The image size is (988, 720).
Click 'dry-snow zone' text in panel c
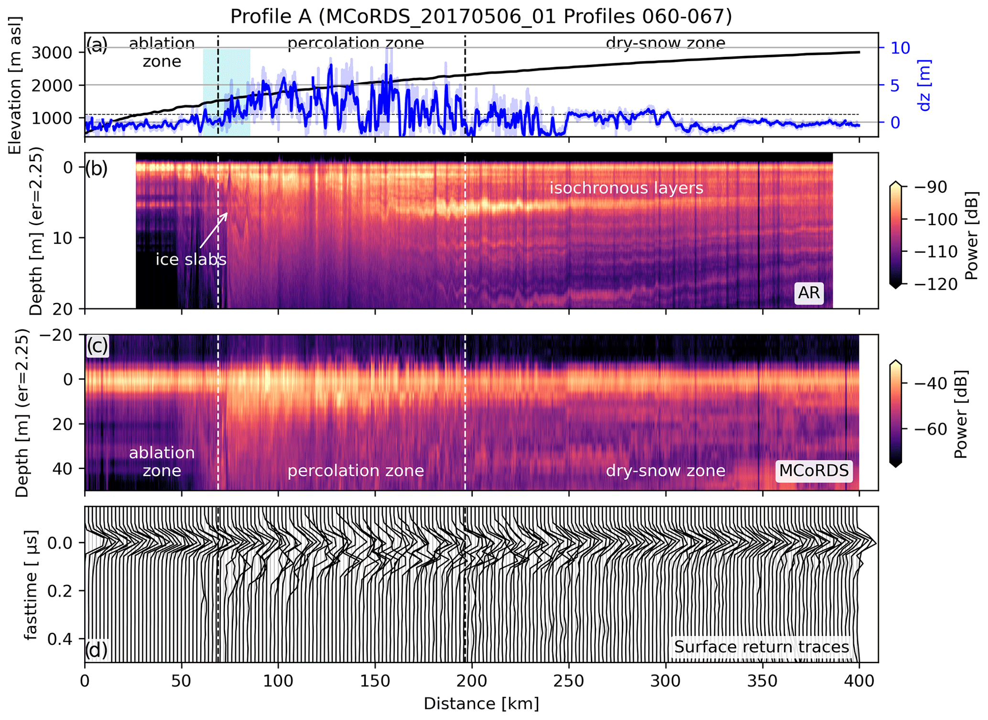coord(665,471)
